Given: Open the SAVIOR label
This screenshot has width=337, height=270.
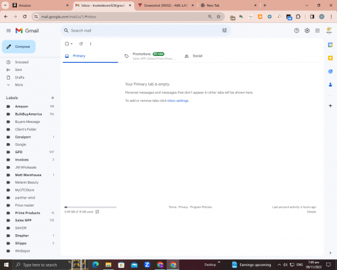Looking at the screenshot, I should click(x=21, y=228).
